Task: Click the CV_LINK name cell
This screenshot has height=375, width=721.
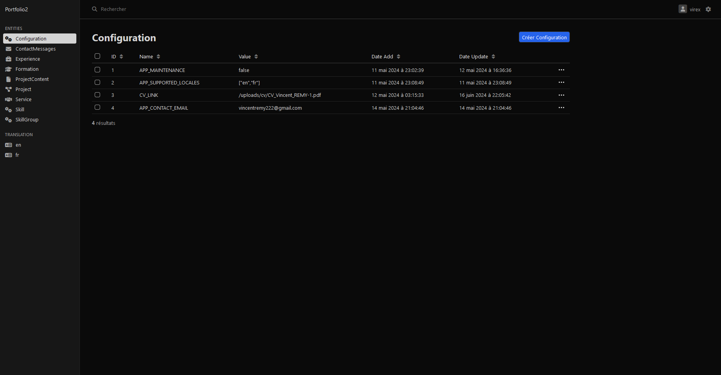Action: [x=149, y=95]
